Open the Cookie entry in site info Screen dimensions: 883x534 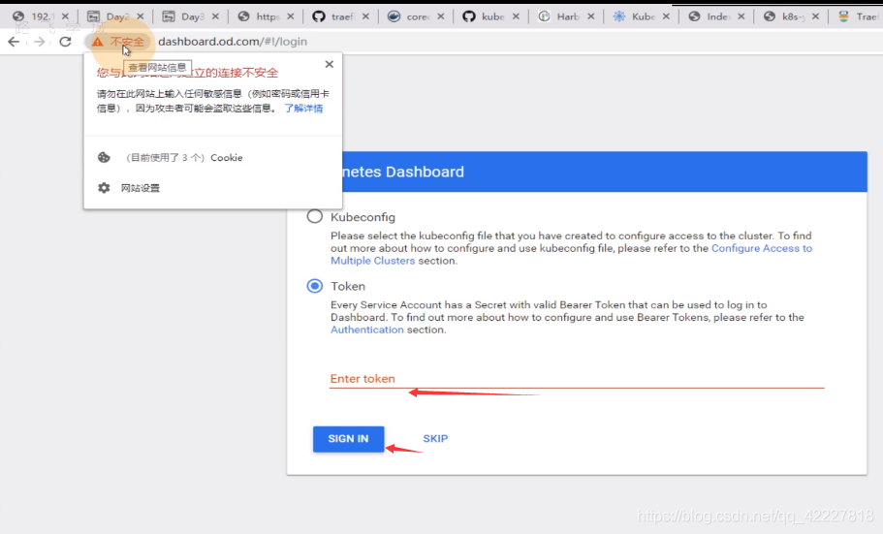point(213,158)
